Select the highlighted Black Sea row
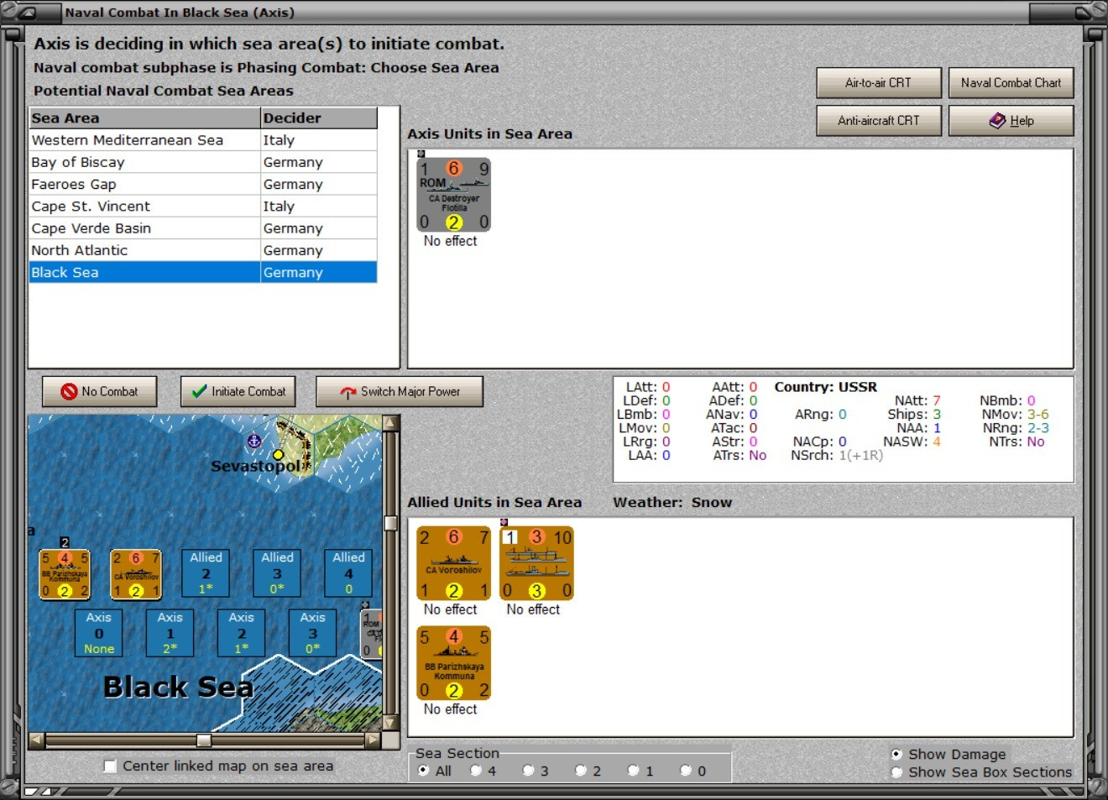The width and height of the screenshot is (1108, 800). (203, 272)
